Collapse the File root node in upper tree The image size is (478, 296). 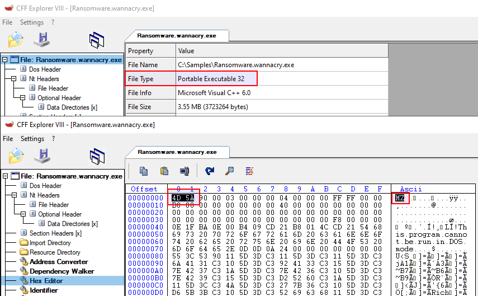(x=5, y=60)
